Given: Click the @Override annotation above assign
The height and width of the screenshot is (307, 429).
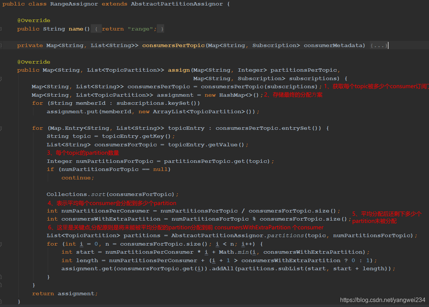Looking at the screenshot, I should (34, 62).
